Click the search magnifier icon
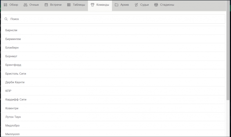 pos(6,19)
